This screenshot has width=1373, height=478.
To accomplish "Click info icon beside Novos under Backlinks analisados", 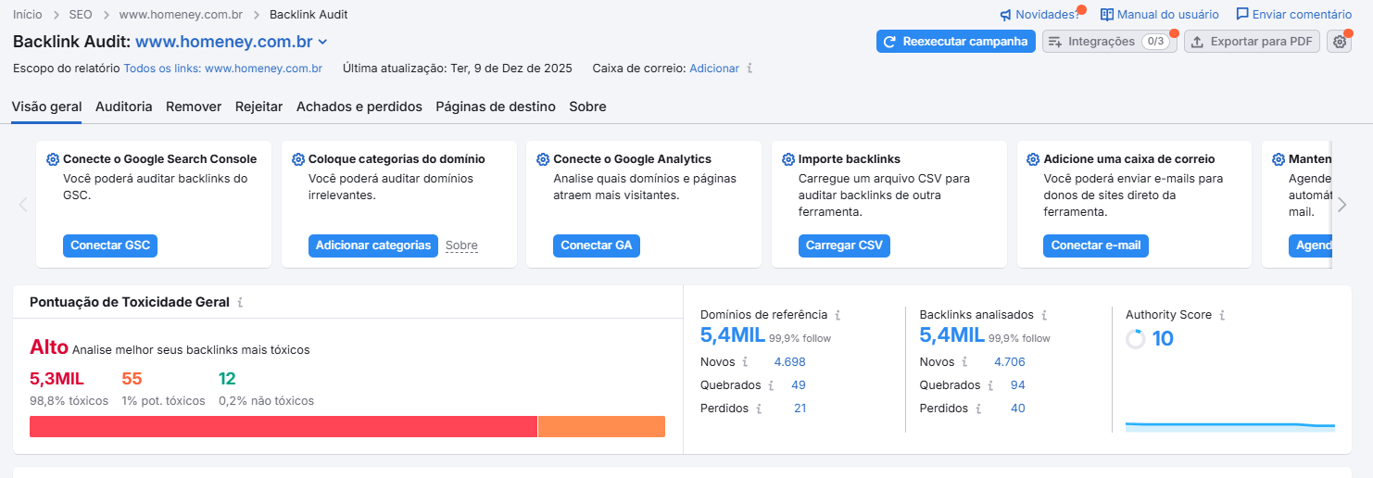I will [x=964, y=362].
